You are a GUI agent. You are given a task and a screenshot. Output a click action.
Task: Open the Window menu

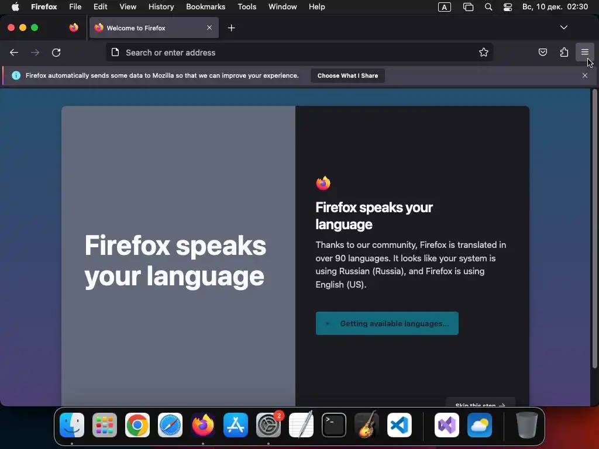coord(283,7)
